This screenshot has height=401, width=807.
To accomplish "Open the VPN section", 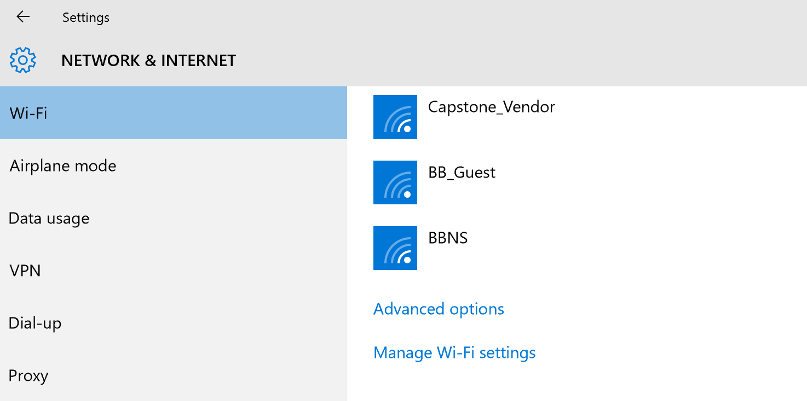I will click(25, 270).
